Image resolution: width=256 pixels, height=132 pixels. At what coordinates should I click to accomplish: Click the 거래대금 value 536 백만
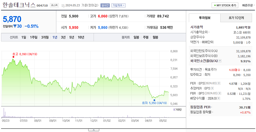(166, 27)
